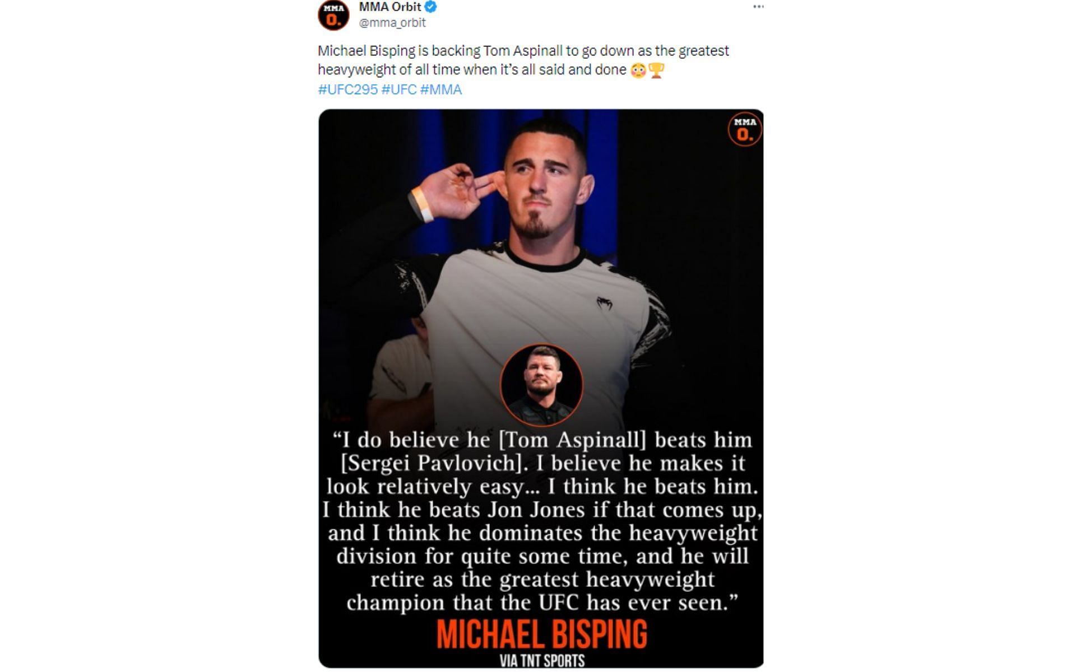This screenshot has width=1076, height=672.
Task: Open the #UFC295 hashtag
Action: click(x=348, y=90)
